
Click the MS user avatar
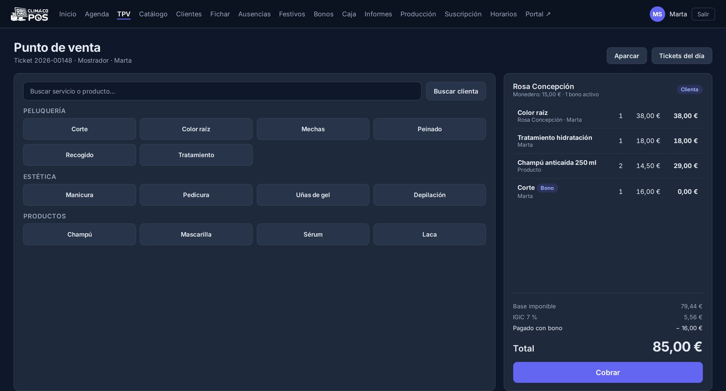[x=657, y=14]
